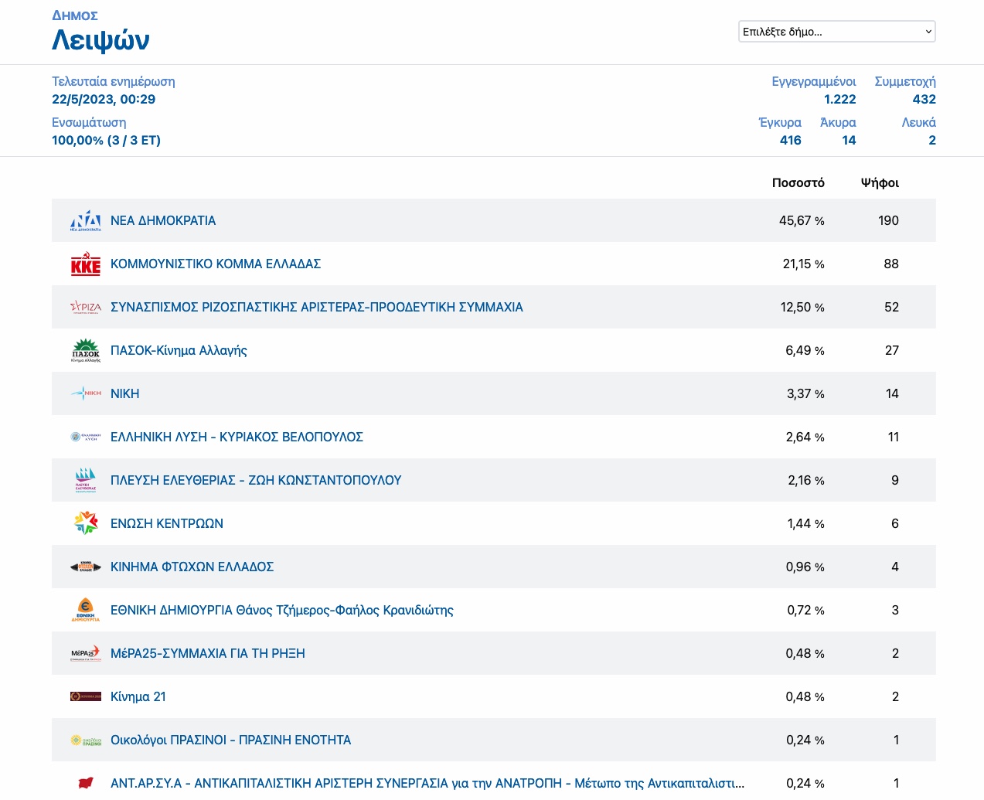Click the ΝΙΚΗ party name
The height and width of the screenshot is (800, 984).
point(125,393)
